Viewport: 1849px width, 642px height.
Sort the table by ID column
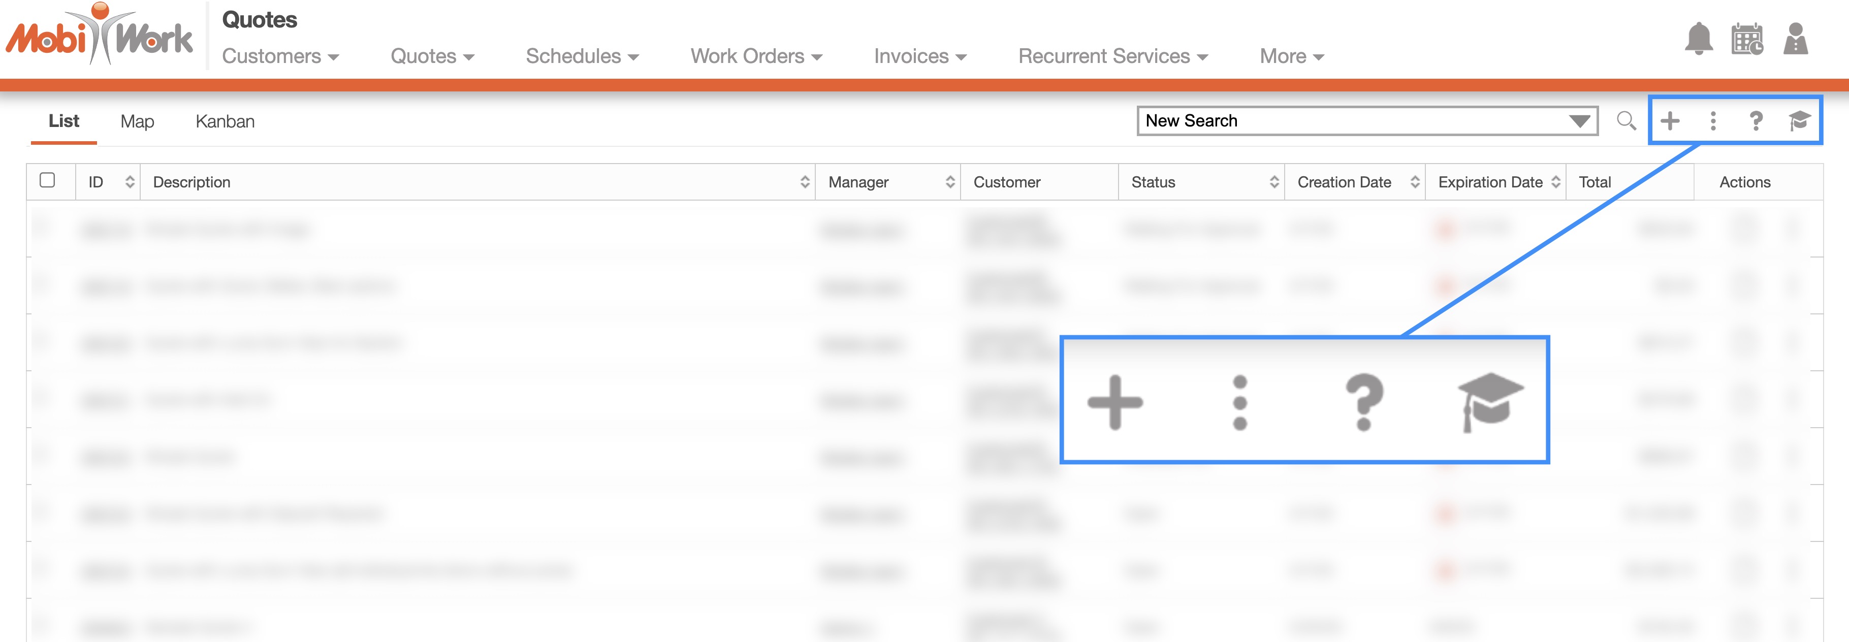click(129, 182)
